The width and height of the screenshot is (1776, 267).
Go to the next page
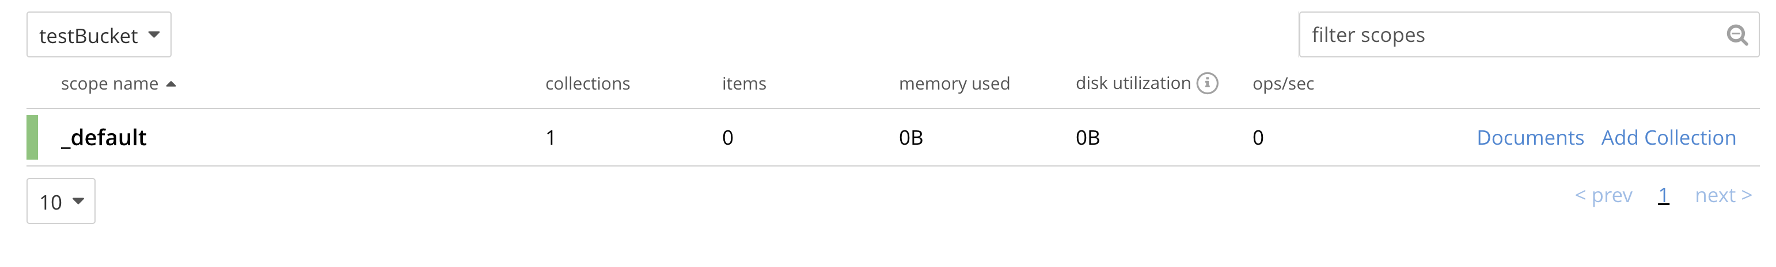[1724, 195]
